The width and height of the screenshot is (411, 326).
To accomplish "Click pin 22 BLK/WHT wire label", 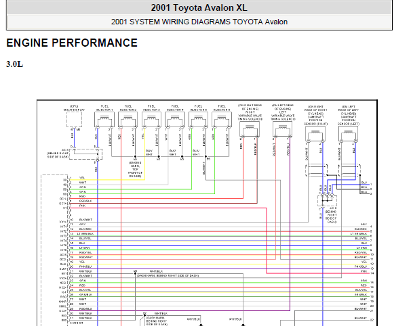I will click(x=85, y=276).
